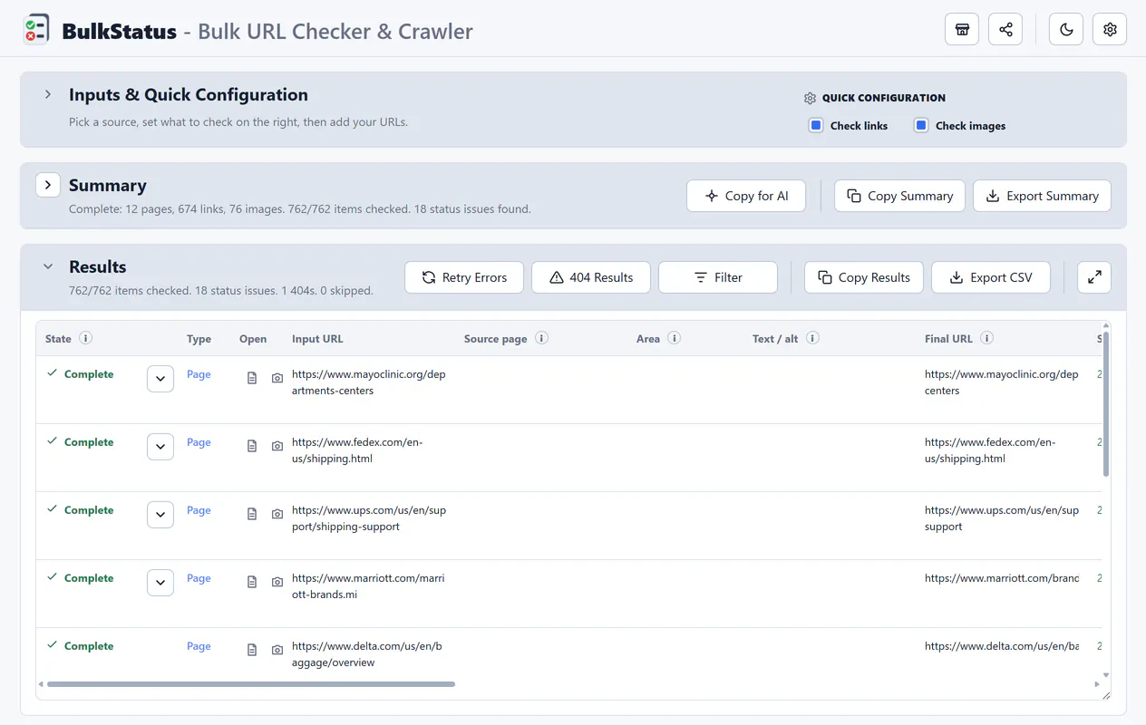Click Copy Results button
The height and width of the screenshot is (725, 1146).
[864, 277]
